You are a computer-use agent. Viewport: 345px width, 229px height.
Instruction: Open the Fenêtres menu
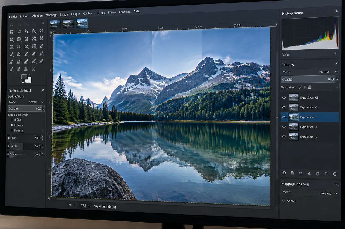coord(125,12)
